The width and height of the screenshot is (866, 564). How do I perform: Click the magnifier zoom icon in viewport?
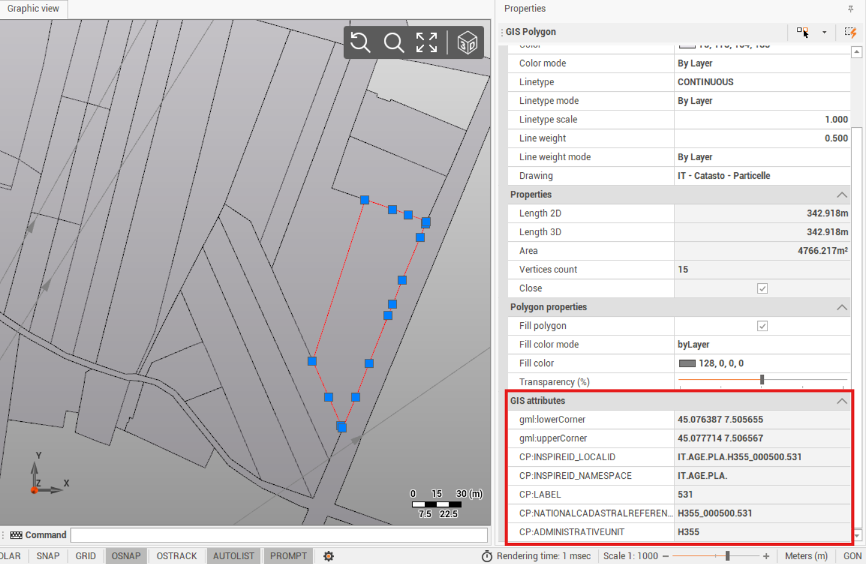[x=394, y=43]
